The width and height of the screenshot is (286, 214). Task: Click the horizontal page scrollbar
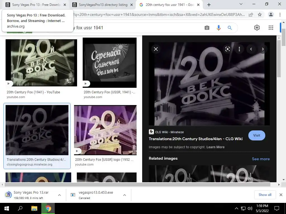137,184
